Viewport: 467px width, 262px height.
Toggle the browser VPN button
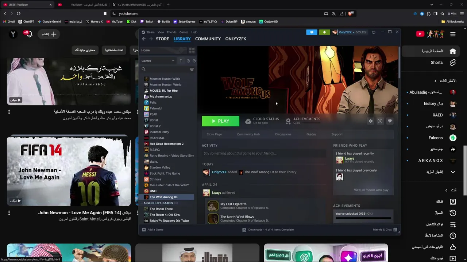453,13
